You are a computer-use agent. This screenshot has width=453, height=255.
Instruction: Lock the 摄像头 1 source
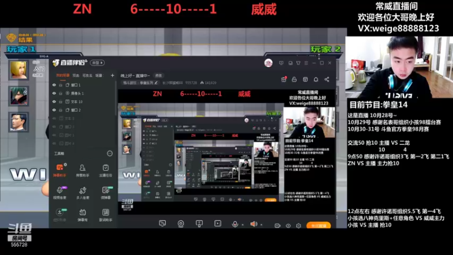point(61,93)
